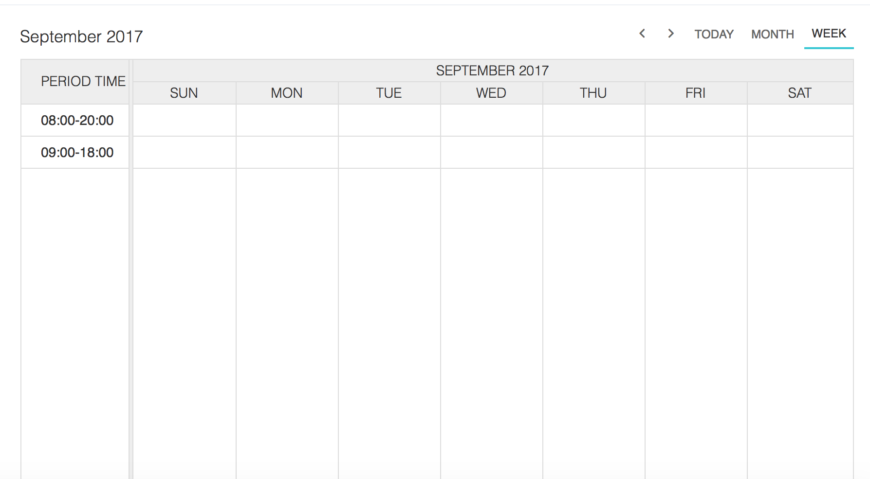Select Saturday's 08:00-20:00 schedule cell
Image resolution: width=870 pixels, height=479 pixels.
(800, 120)
